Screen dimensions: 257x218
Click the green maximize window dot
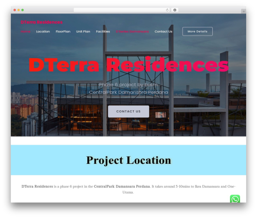click(x=23, y=10)
